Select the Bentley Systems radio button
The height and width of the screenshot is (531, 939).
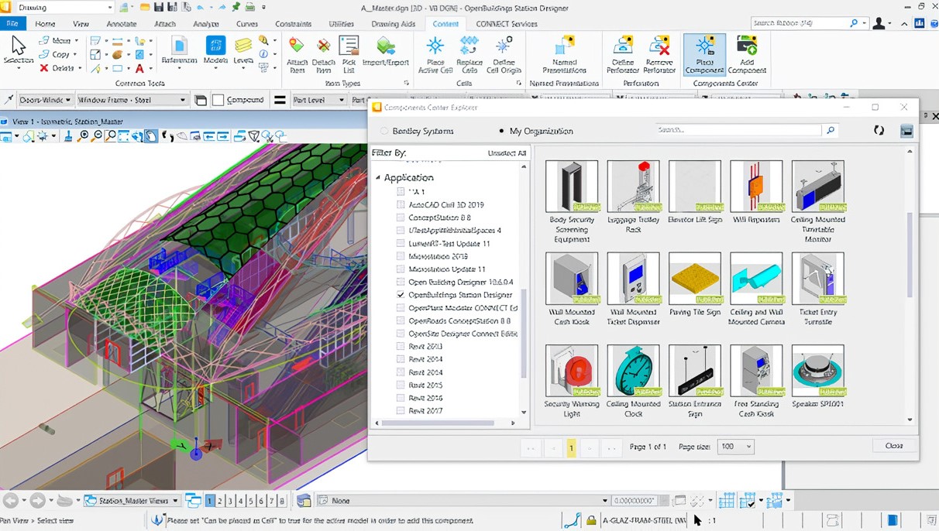click(385, 132)
